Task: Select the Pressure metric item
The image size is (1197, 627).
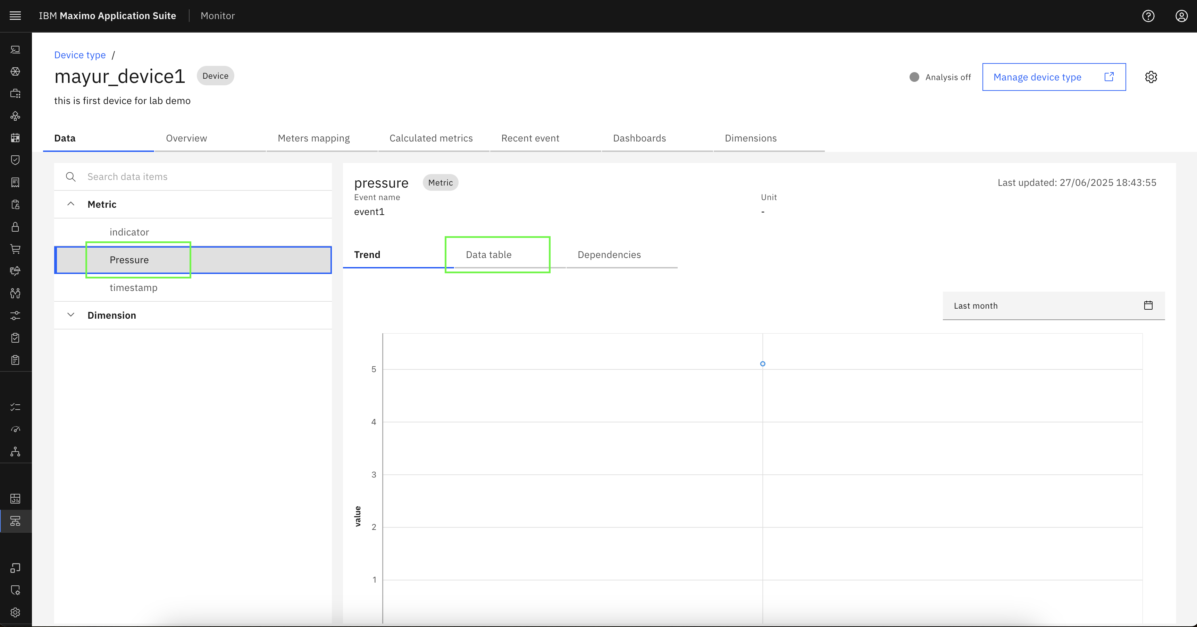Action: tap(193, 260)
